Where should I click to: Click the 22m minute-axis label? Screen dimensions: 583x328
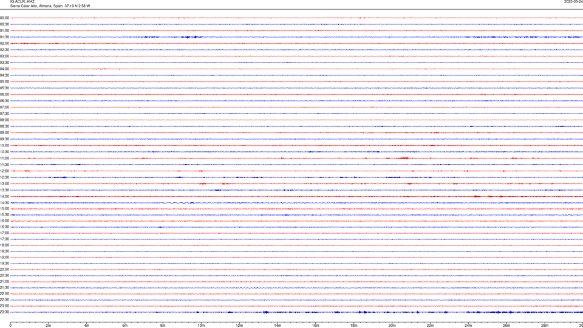430,326
